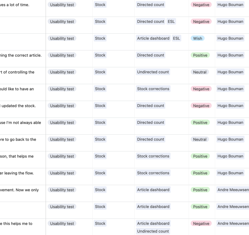Click Undirected count tag below last Article dashboard

tap(153, 231)
